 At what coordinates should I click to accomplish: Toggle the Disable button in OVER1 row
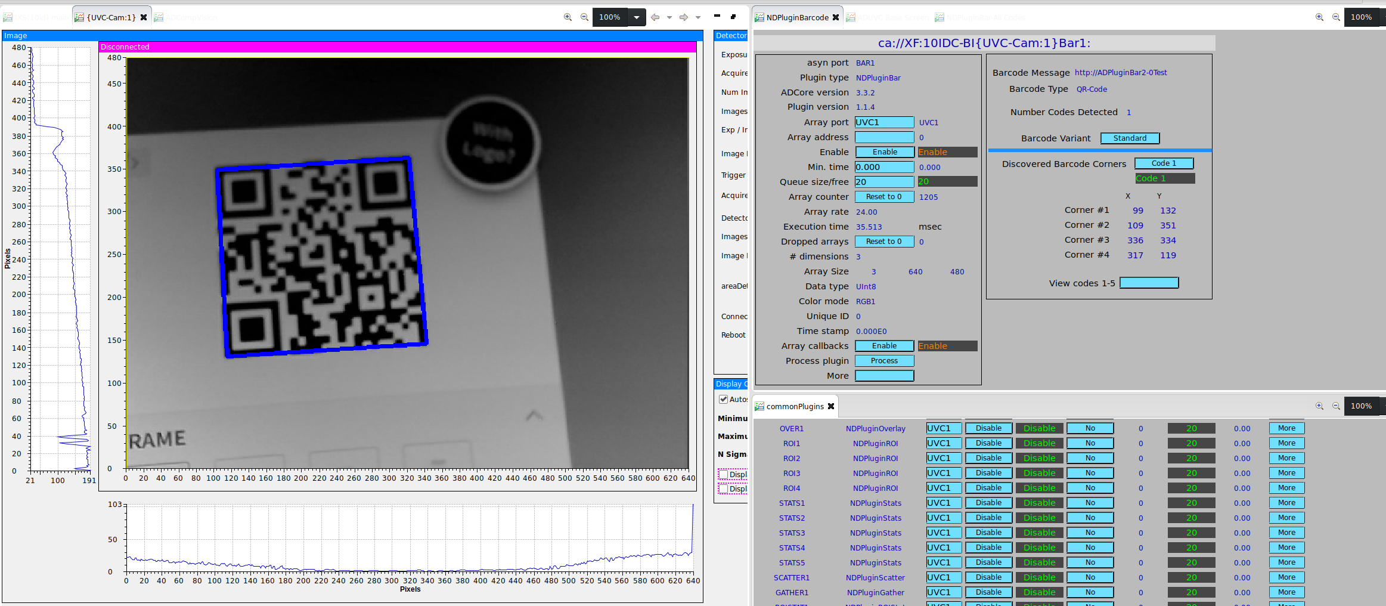click(988, 428)
